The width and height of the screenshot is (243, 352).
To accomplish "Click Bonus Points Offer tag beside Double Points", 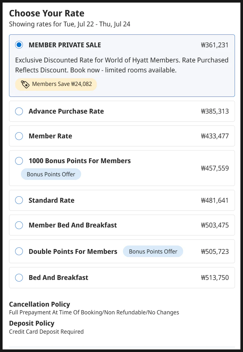I will (x=153, y=251).
